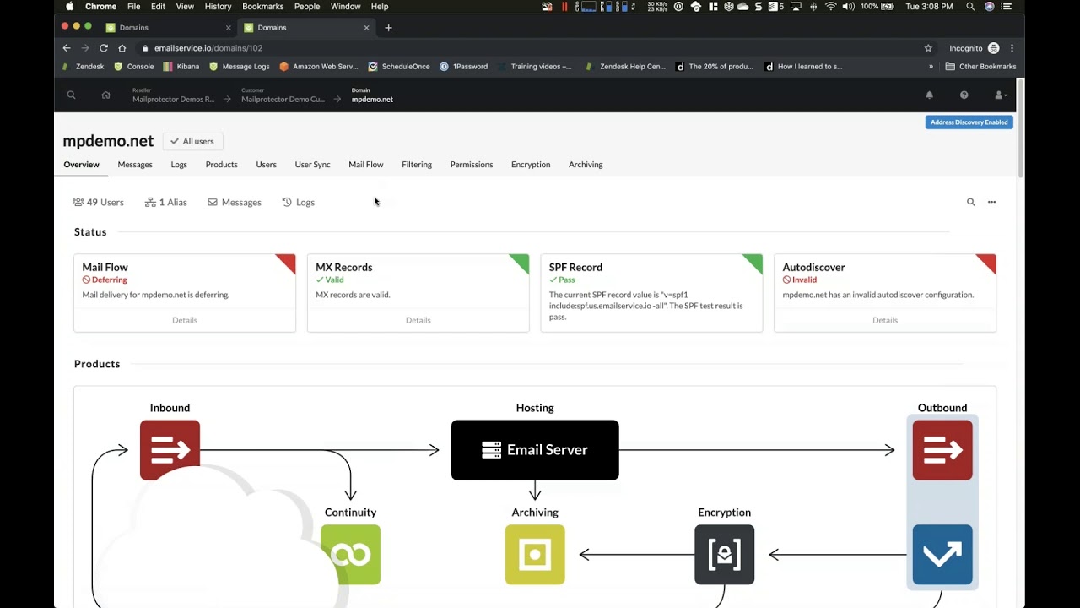Open the 49 Users link
Viewport: 1080px width, 608px height.
pyautogui.click(x=98, y=203)
